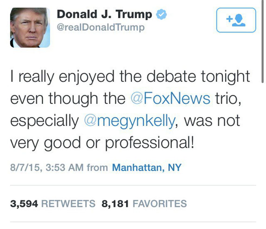View the 8,181 favorites count
Image resolution: width=266 pixels, height=229 pixels.
point(115,203)
